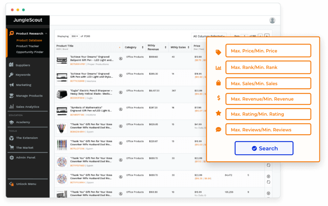
Task: Collapse the Product Research menu section
Action: click(x=46, y=33)
